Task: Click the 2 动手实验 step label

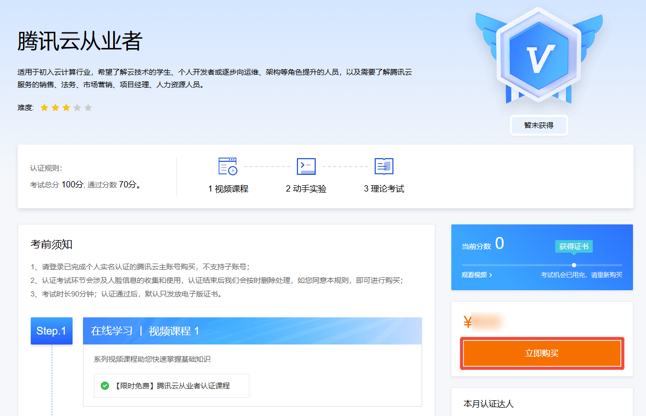Action: point(306,189)
